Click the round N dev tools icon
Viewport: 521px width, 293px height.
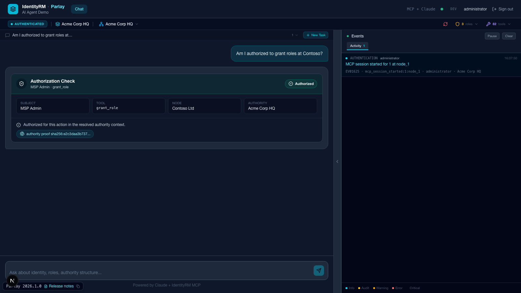pyautogui.click(x=12, y=281)
